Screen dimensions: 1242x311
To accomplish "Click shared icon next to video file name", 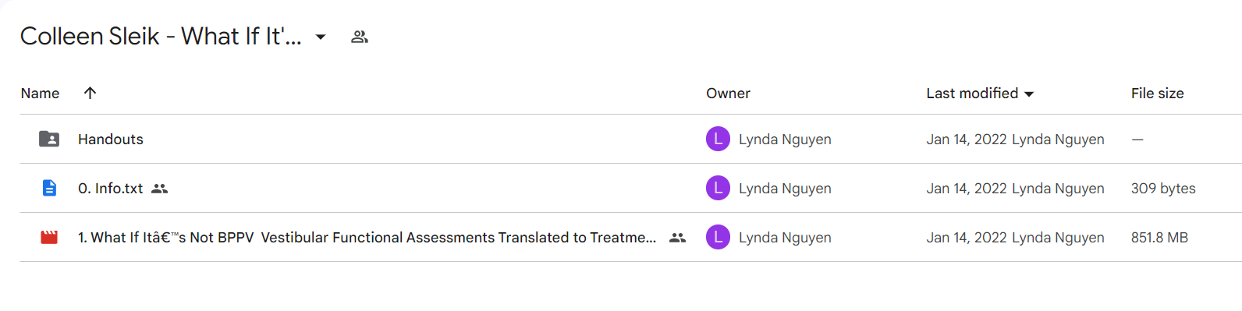I will [677, 238].
